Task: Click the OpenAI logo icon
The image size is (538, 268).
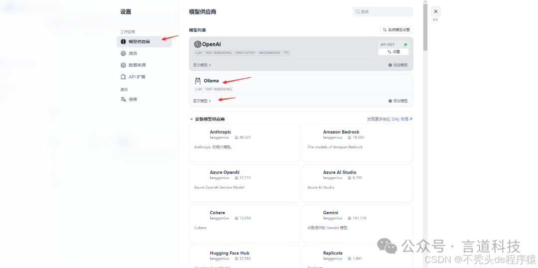Action: [198, 44]
